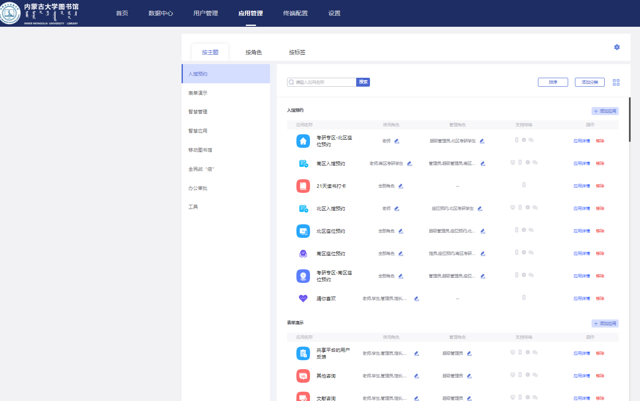
Task: Edit management role for 北区座位预约
Action: (x=483, y=231)
